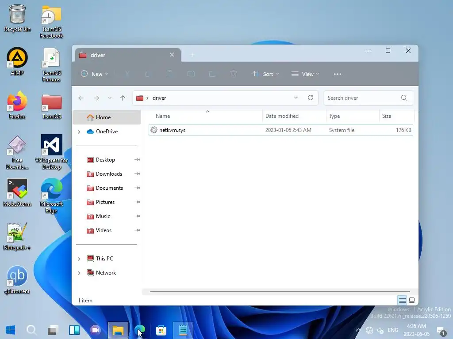The height and width of the screenshot is (339, 453).
Task: Go back with the left arrow
Action: (81, 98)
